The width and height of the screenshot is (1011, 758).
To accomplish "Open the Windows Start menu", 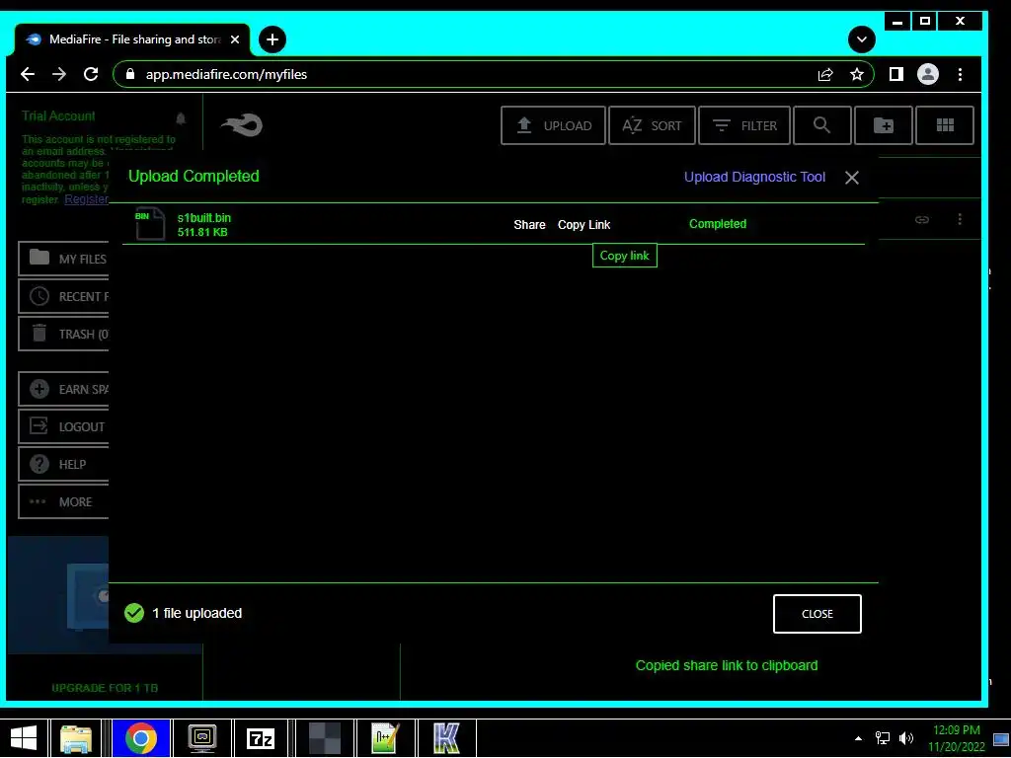I will (24, 738).
